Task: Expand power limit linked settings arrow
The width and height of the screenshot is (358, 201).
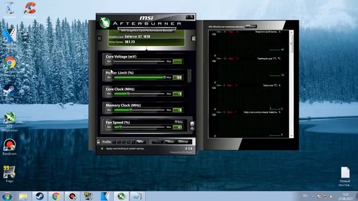Action: [189, 76]
